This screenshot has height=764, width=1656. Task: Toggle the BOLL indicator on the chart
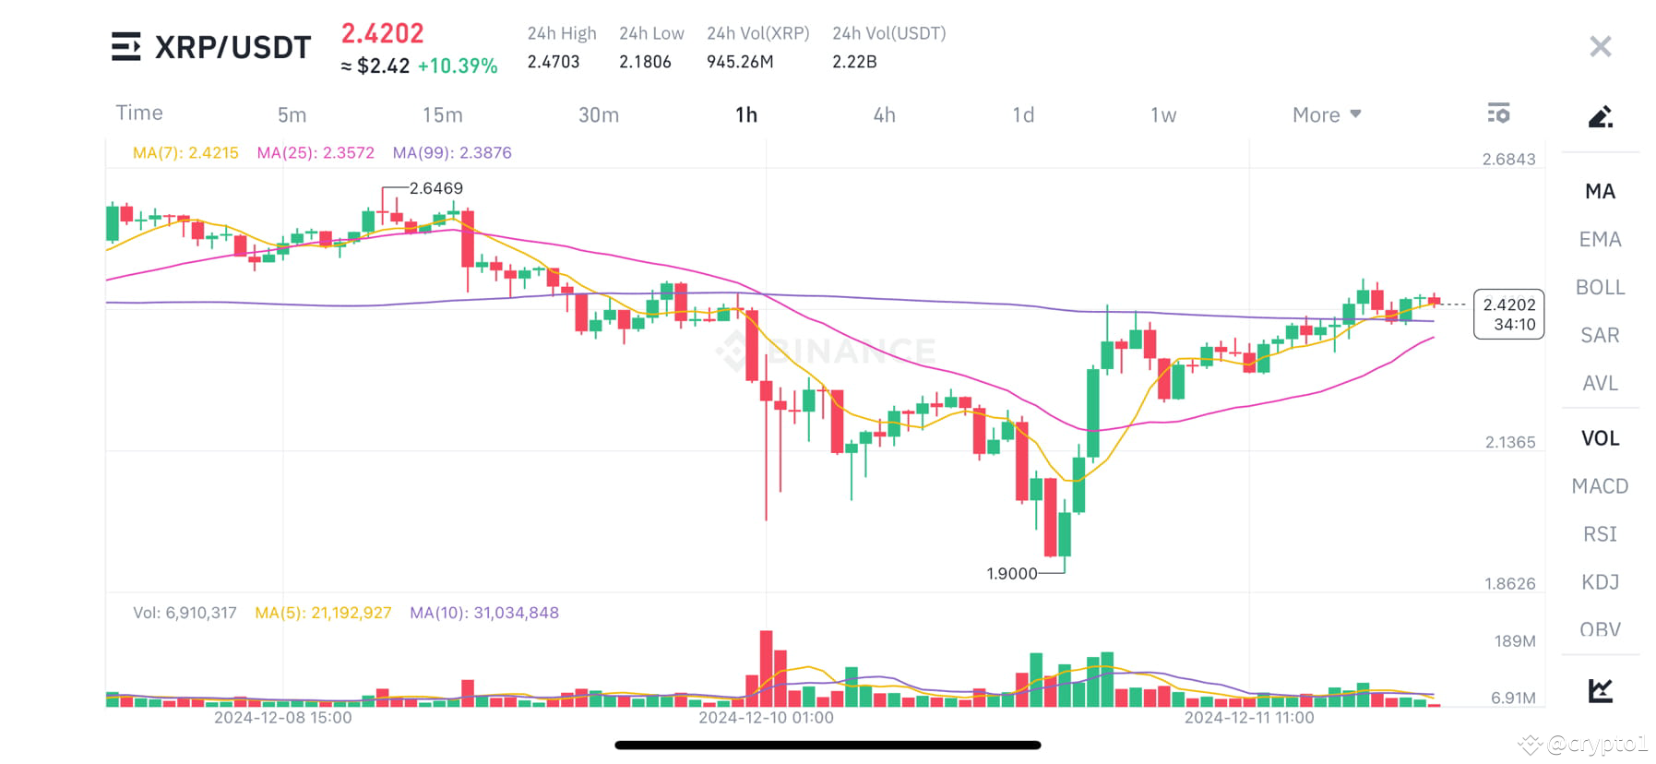pyautogui.click(x=1599, y=287)
